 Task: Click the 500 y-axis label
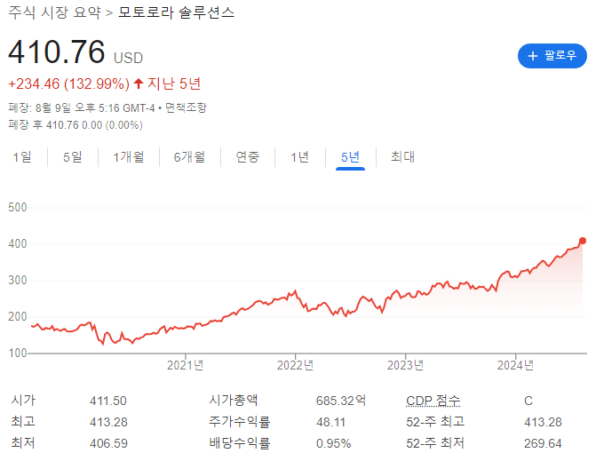coord(18,208)
